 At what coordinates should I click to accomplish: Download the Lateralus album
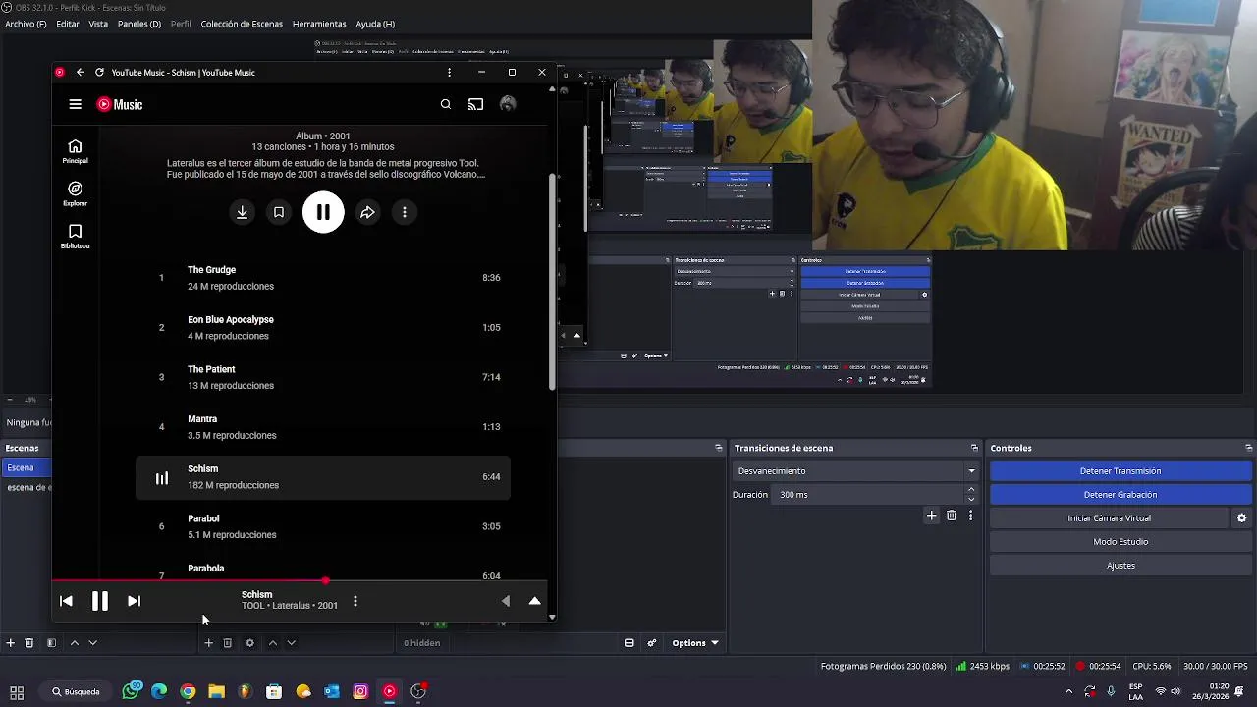coord(242,212)
